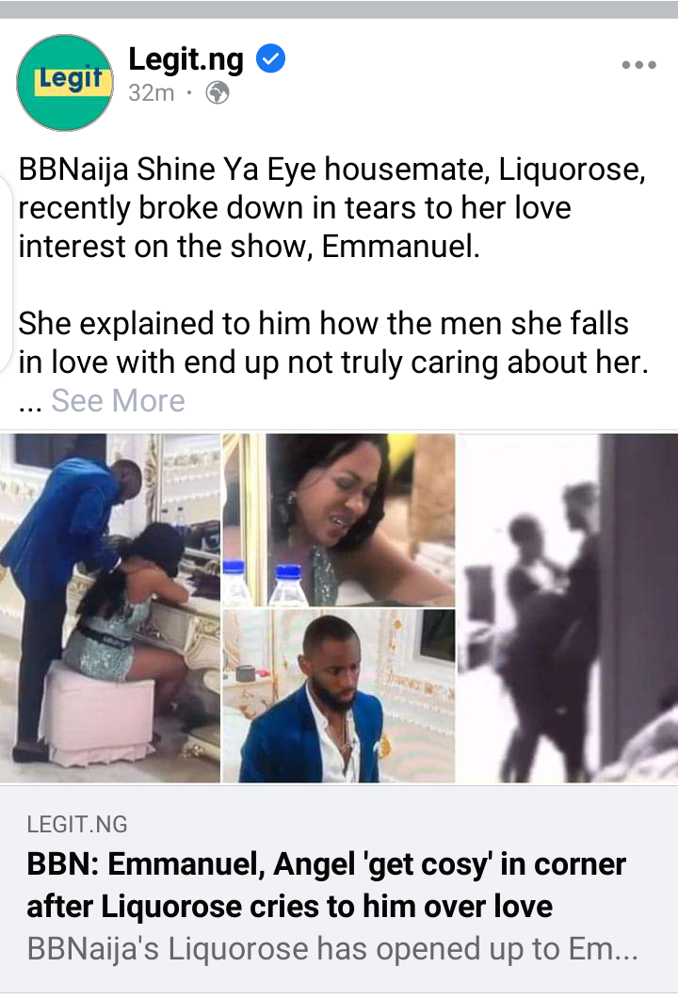The image size is (678, 999).
Task: View the crying woman close-up photo
Action: tap(338, 520)
